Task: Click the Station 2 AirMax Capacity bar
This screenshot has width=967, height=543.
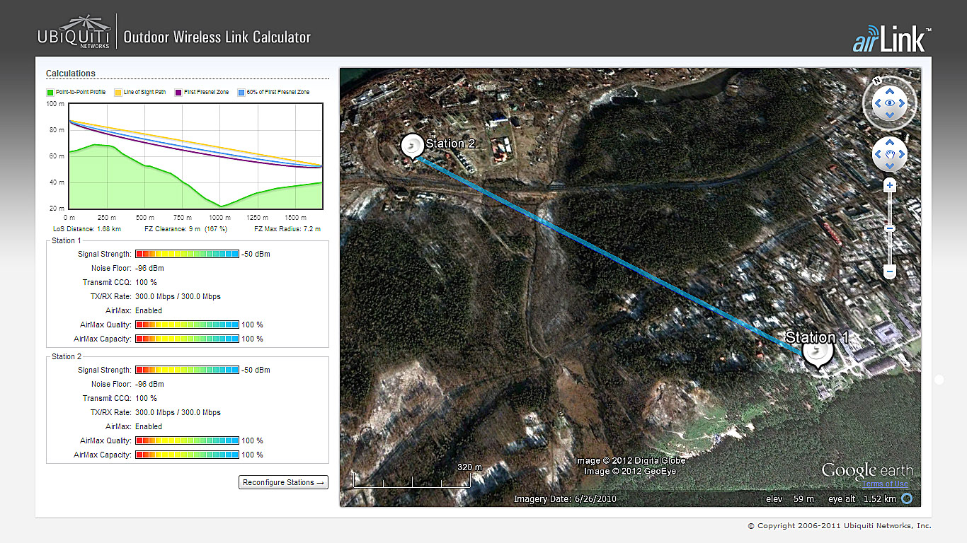Action: coord(187,455)
